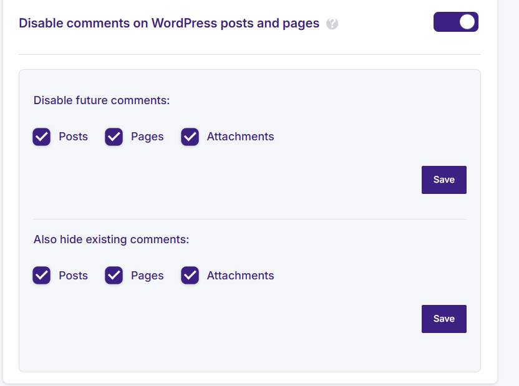Screen dimensions: 519x386
Task: Uncheck Pages under Disable future comments
Action: pyautogui.click(x=114, y=137)
